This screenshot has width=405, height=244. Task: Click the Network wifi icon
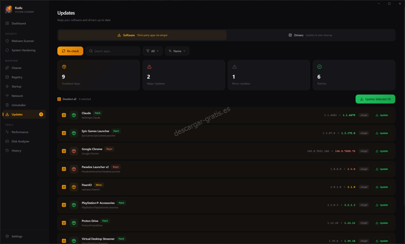pyautogui.click(x=7, y=96)
